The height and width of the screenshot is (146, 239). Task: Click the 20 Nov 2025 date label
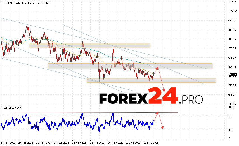point(151,142)
